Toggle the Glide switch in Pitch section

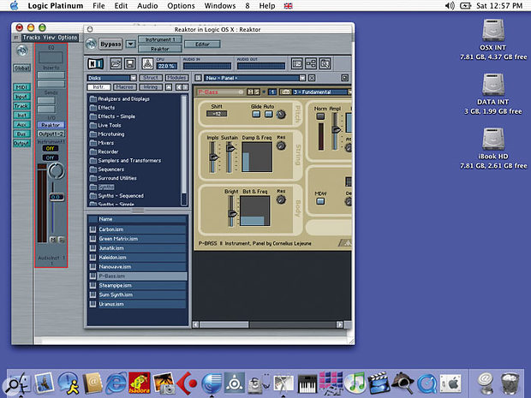coord(256,114)
